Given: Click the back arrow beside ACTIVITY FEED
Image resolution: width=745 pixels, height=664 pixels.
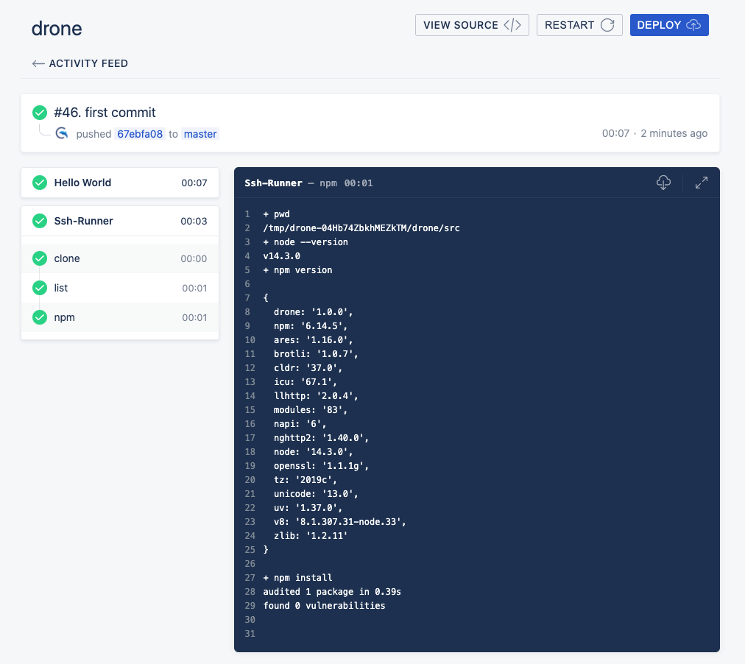Looking at the screenshot, I should pos(38,63).
